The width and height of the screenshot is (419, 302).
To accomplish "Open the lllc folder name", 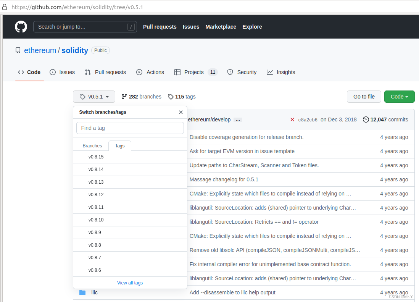I will [94, 292].
